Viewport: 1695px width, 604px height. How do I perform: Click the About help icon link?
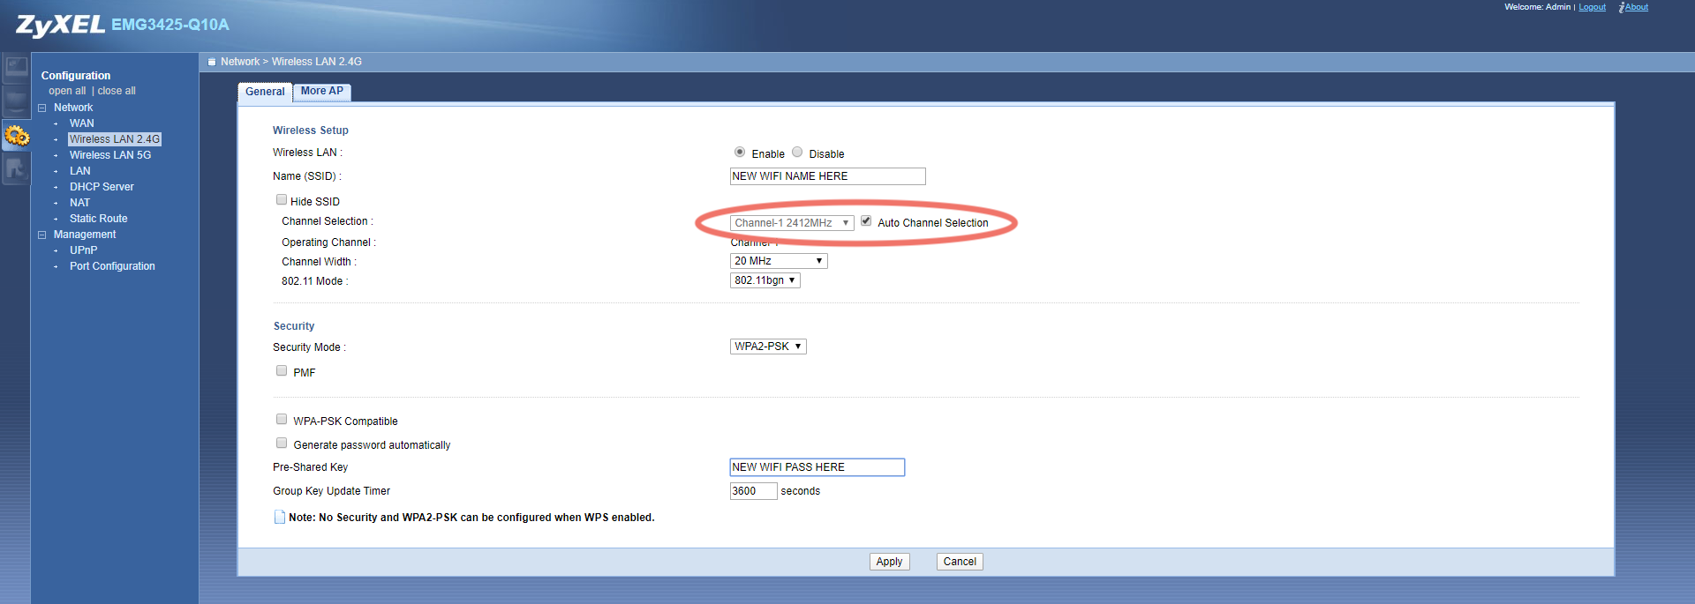pos(1634,7)
